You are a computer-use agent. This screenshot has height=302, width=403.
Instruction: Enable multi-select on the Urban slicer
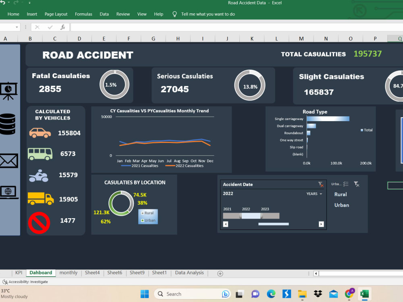[346, 184]
